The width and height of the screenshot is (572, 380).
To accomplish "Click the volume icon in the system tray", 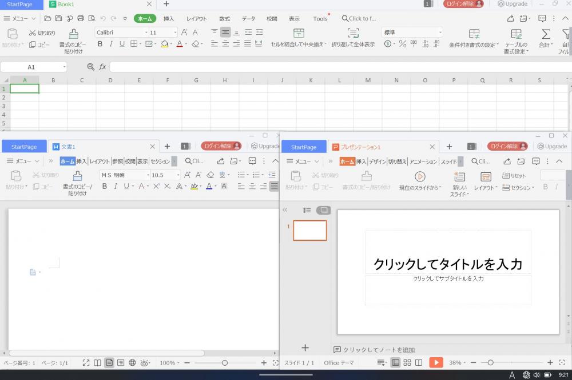I will coord(537,375).
